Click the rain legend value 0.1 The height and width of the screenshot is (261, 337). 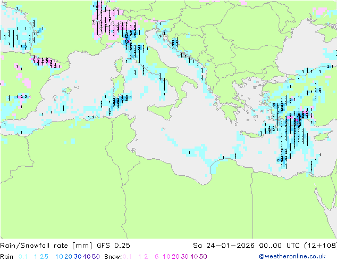(x=23, y=257)
